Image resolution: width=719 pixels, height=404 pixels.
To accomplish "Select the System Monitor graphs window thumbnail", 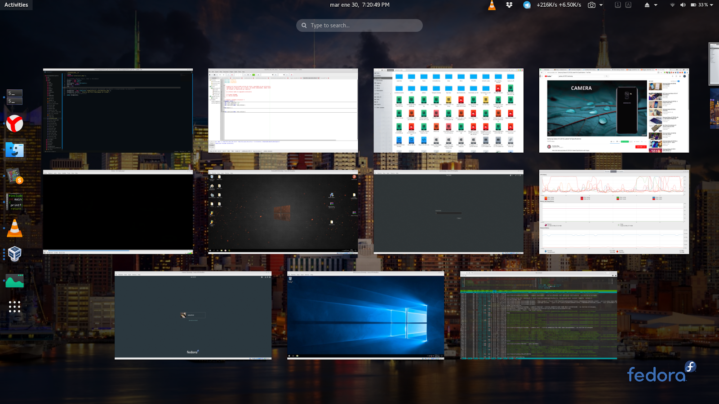I will 614,212.
